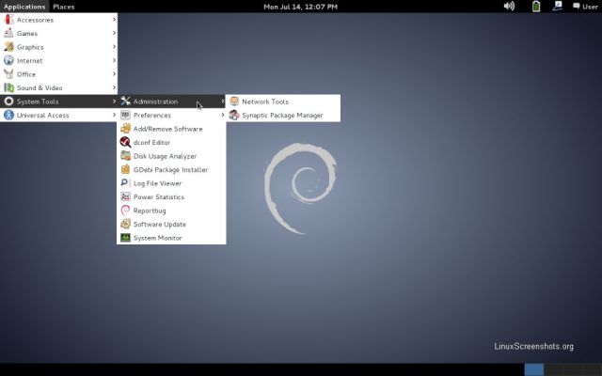Click the Add/Remove Software icon
The height and width of the screenshot is (376, 602).
pyautogui.click(x=125, y=129)
